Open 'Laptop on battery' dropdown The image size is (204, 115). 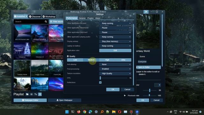tap(115, 46)
